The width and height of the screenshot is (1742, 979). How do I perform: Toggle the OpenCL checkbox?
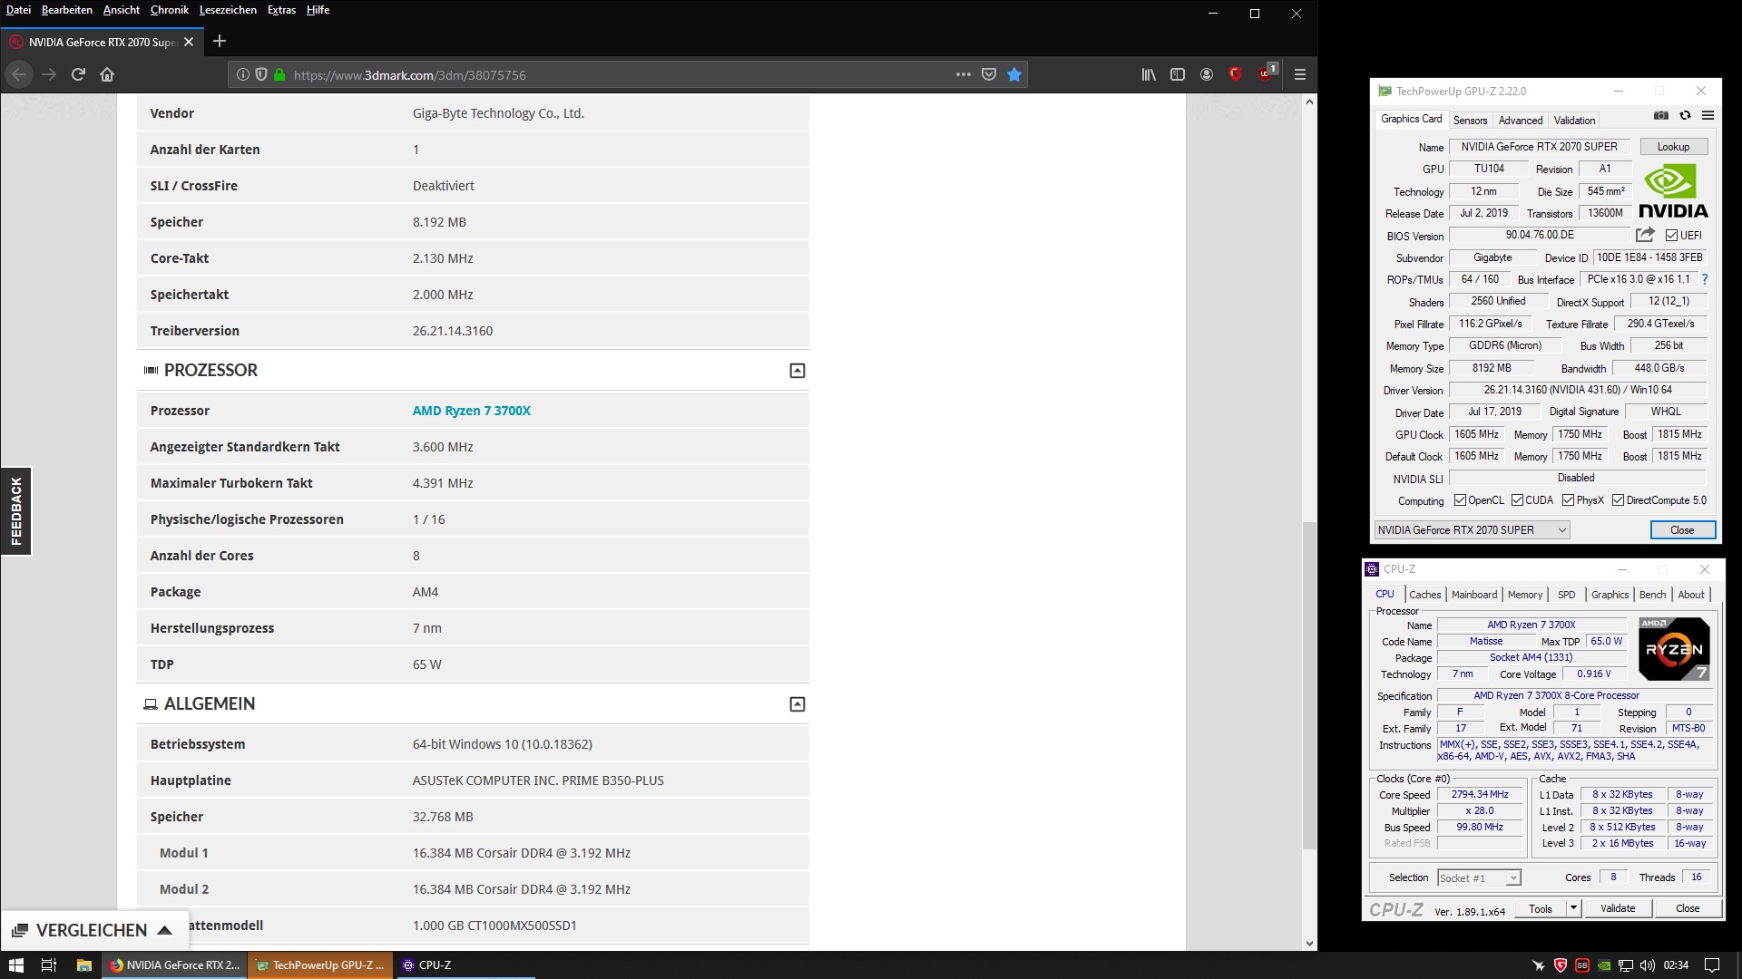(1460, 500)
